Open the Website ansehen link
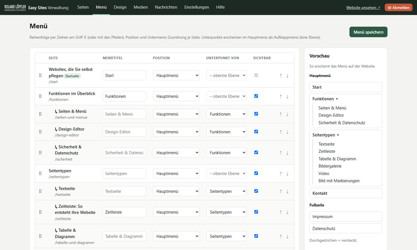Screen dimensions: 417x250 tap(363, 8)
